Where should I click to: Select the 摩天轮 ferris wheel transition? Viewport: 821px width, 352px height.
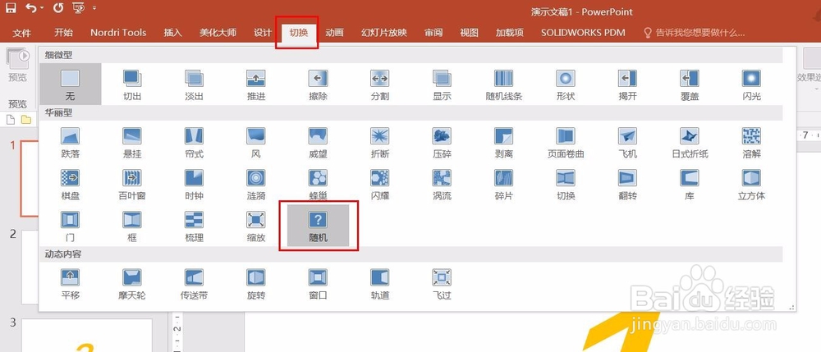(x=132, y=283)
